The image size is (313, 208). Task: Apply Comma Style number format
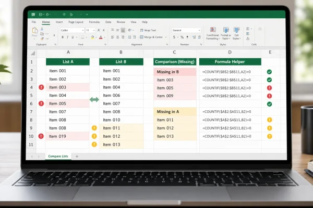click(x=187, y=37)
